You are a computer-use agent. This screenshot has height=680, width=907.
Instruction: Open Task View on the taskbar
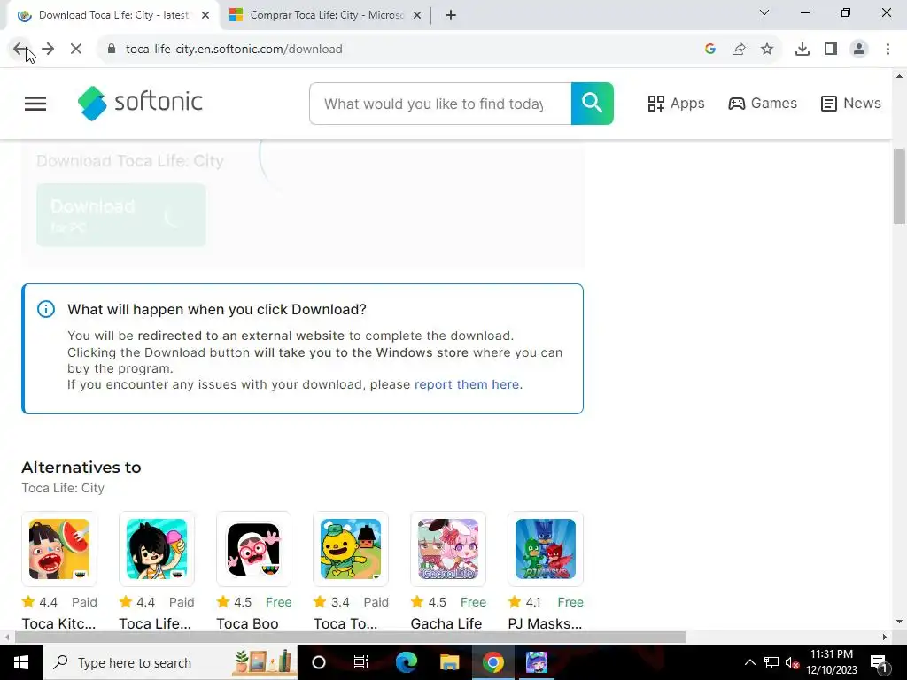[361, 662]
